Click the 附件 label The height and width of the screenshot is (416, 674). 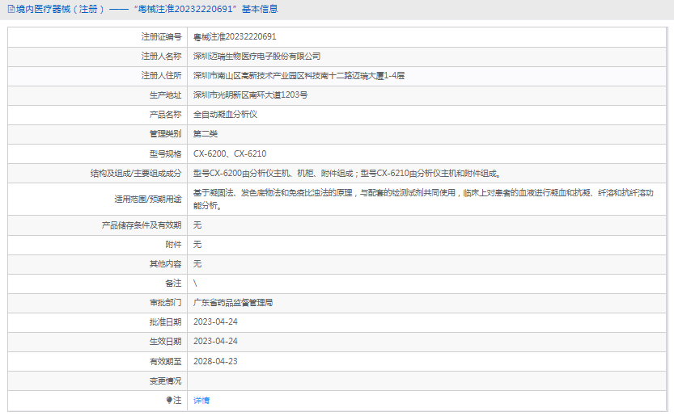pos(173,244)
